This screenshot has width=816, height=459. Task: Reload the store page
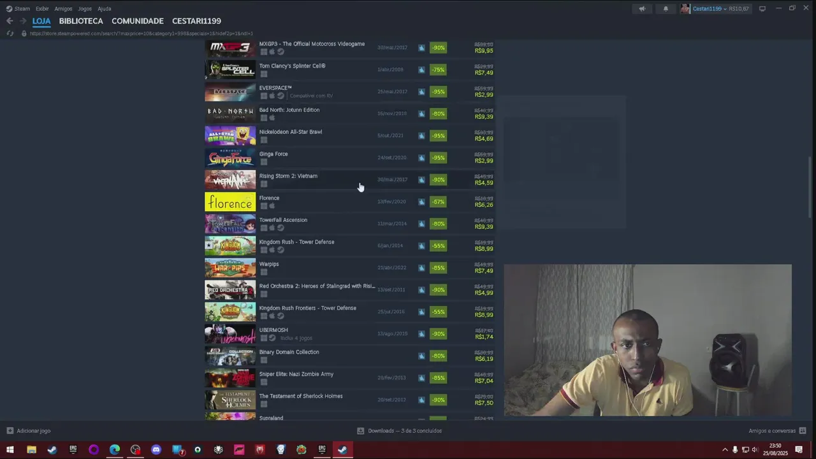tap(10, 33)
